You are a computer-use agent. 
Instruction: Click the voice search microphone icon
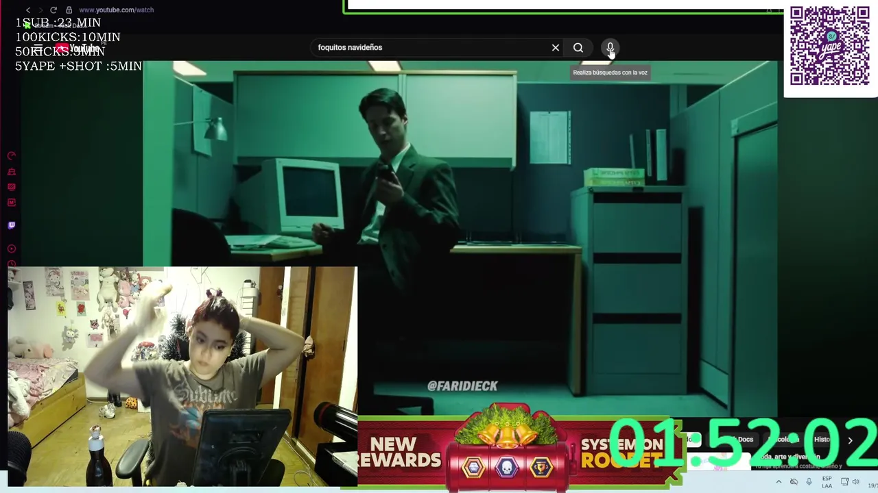point(610,47)
